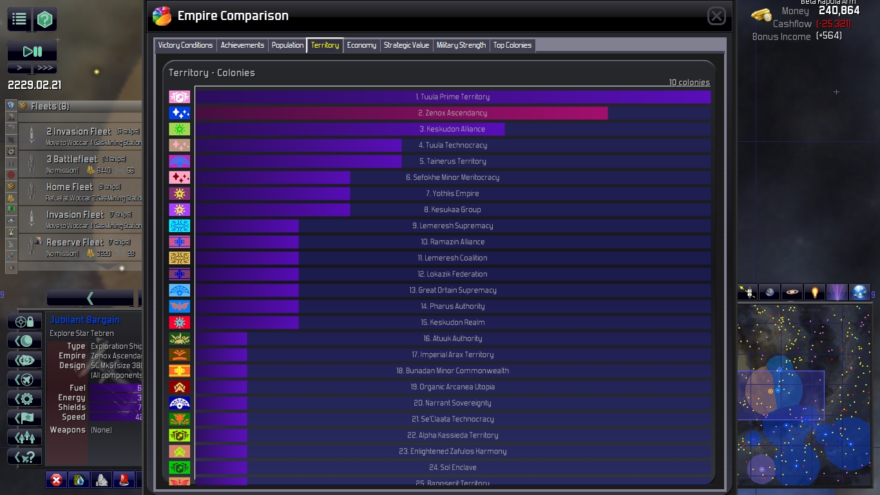Switch to the Top Colonies tab

tap(513, 45)
